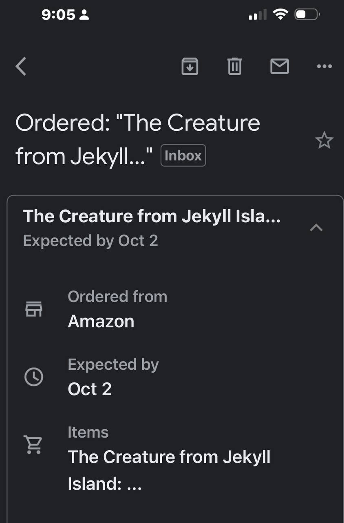344x523 pixels.
Task: Tap the Oct 2 delivery date value
Action: [90, 389]
